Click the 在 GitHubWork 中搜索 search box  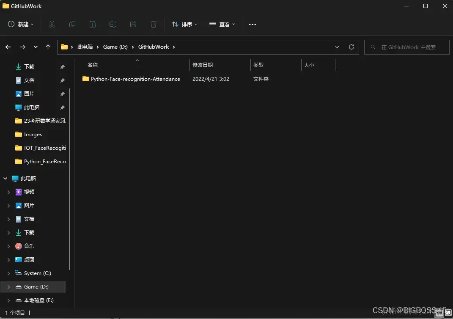pos(407,47)
